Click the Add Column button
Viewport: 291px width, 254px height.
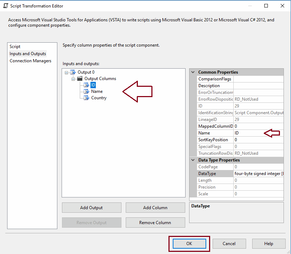pos(155,207)
